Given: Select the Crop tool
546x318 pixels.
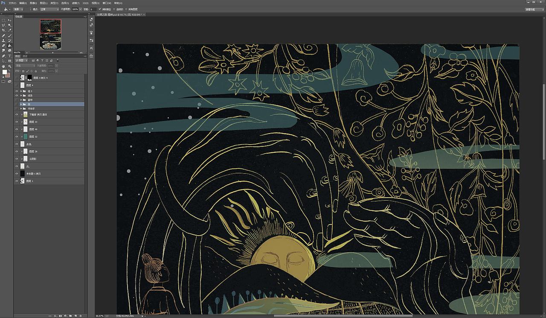Looking at the screenshot, I should (x=3, y=30).
